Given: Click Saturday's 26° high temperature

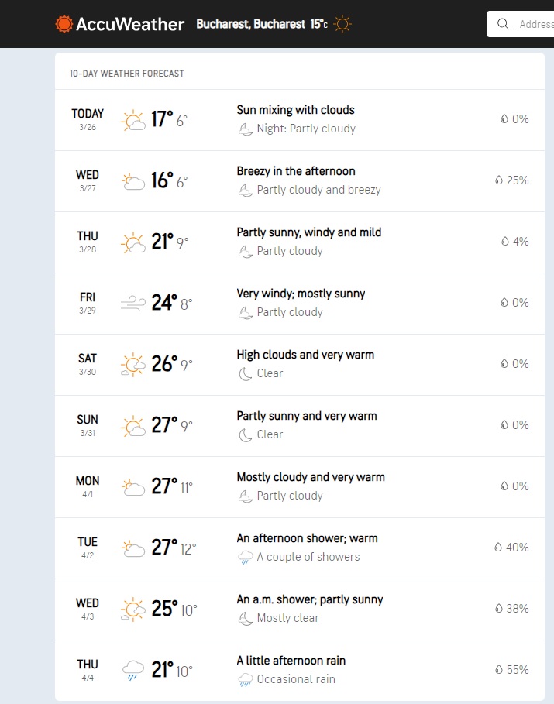Looking at the screenshot, I should click(164, 364).
